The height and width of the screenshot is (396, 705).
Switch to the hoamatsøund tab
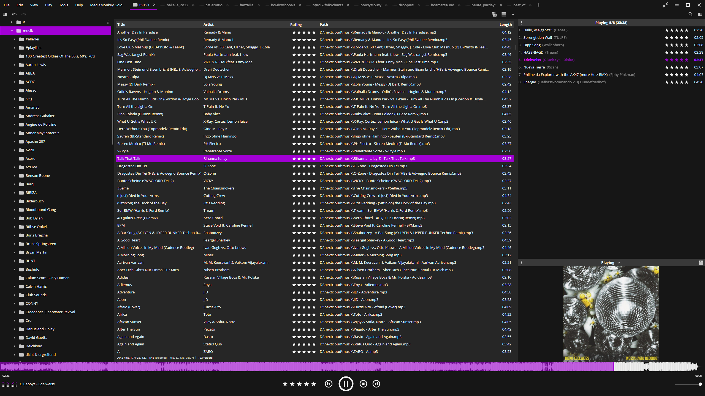(442, 5)
